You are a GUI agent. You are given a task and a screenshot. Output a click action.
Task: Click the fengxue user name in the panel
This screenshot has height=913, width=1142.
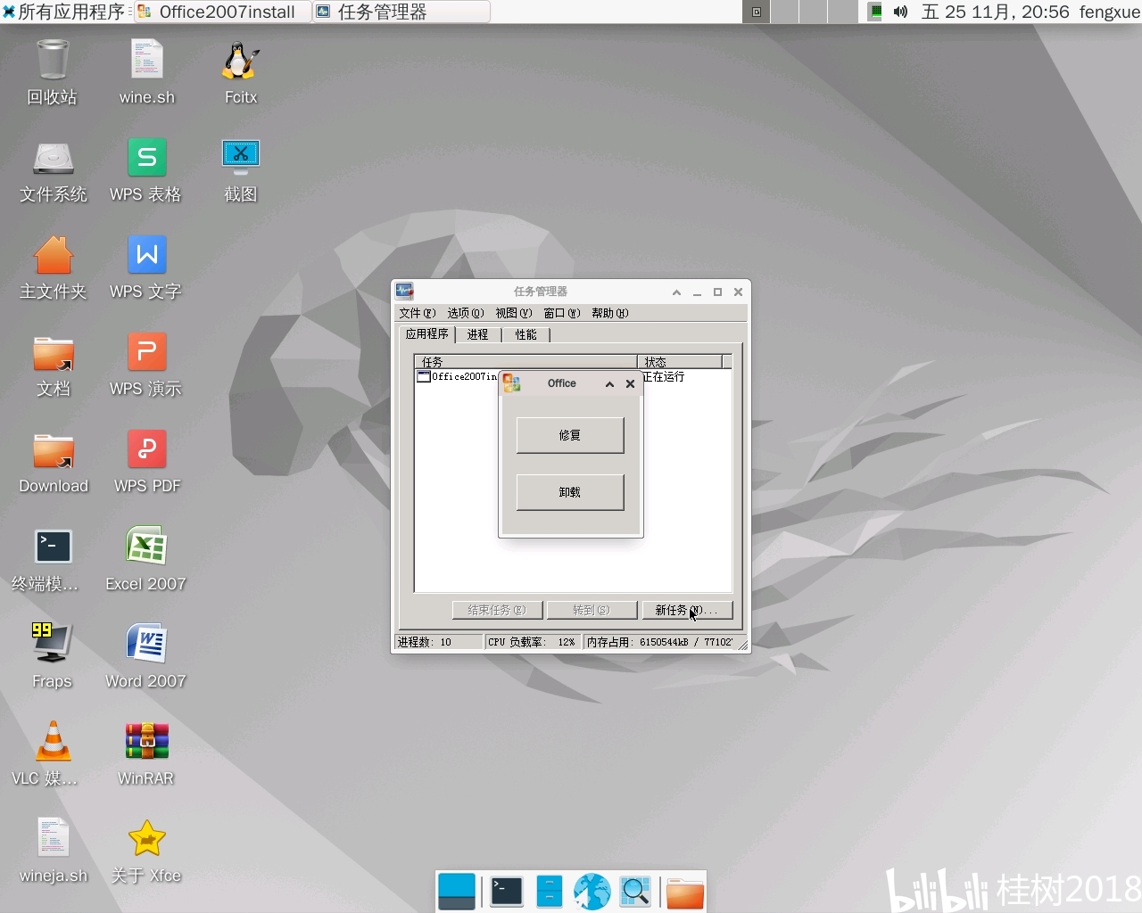(x=1109, y=12)
